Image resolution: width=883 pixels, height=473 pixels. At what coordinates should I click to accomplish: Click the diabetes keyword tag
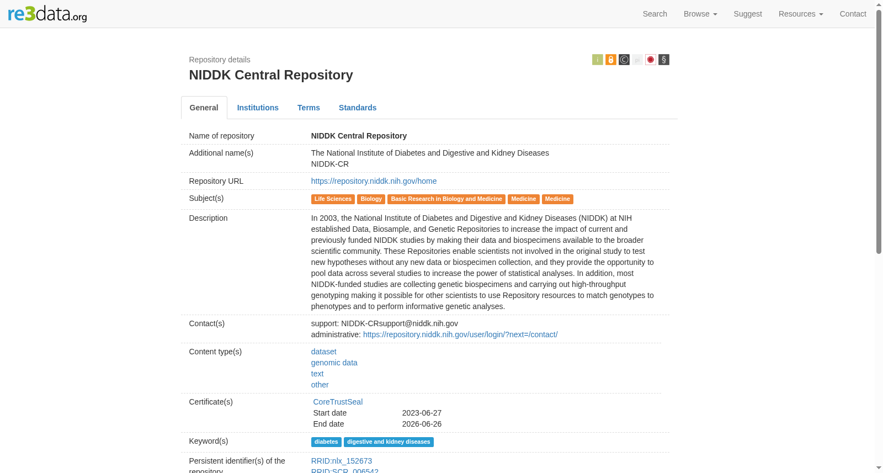(x=326, y=442)
